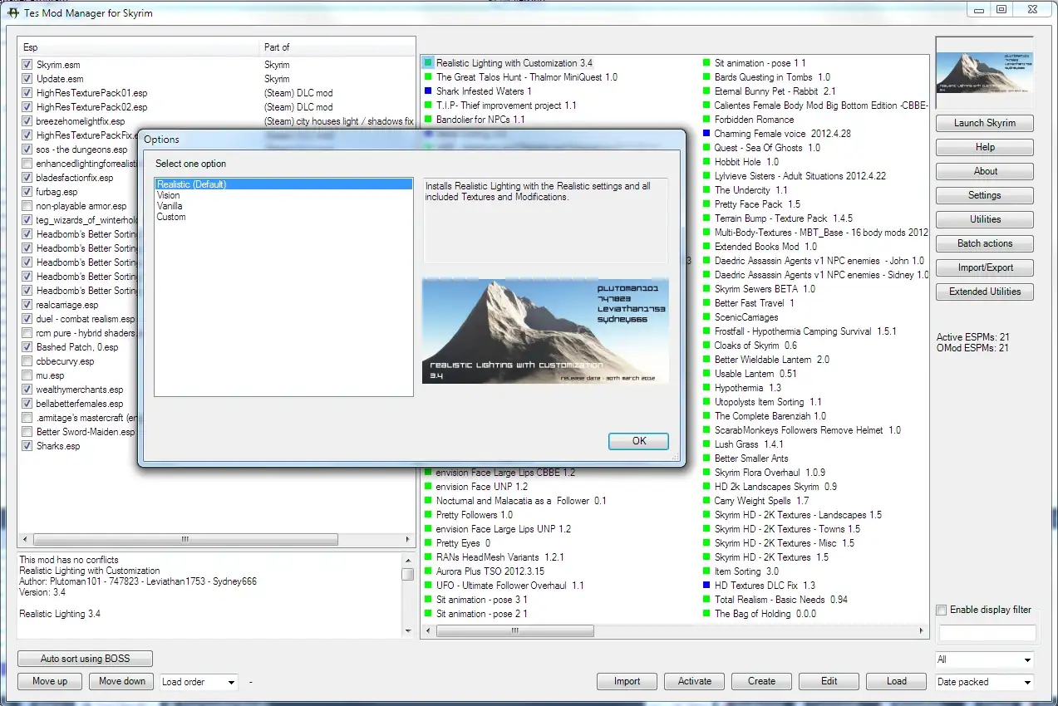
Task: Click the blue icon beside Shark Infested Waters
Action: (427, 90)
